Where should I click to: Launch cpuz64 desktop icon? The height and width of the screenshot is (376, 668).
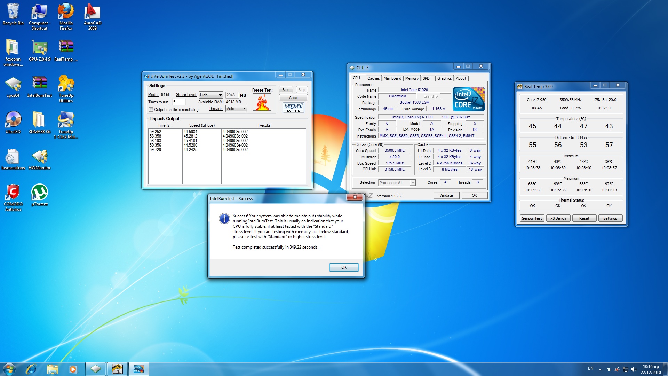[13, 86]
